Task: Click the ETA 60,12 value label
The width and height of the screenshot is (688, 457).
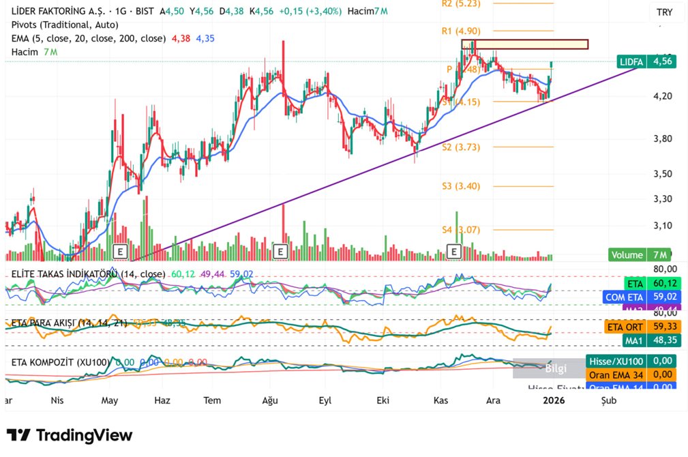Action: click(x=652, y=284)
